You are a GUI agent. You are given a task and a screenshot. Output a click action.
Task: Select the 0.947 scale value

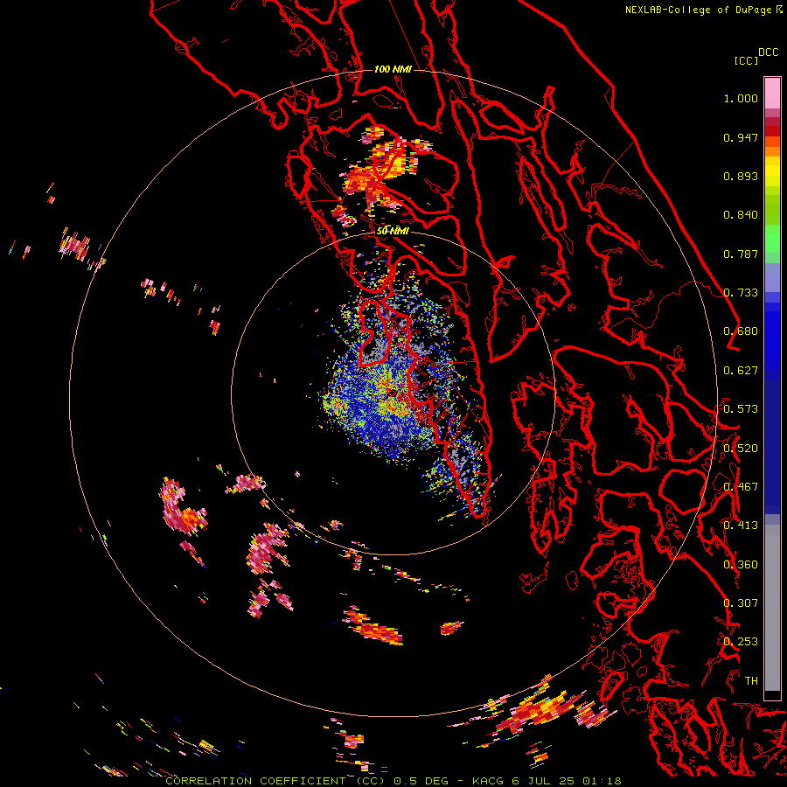(741, 137)
